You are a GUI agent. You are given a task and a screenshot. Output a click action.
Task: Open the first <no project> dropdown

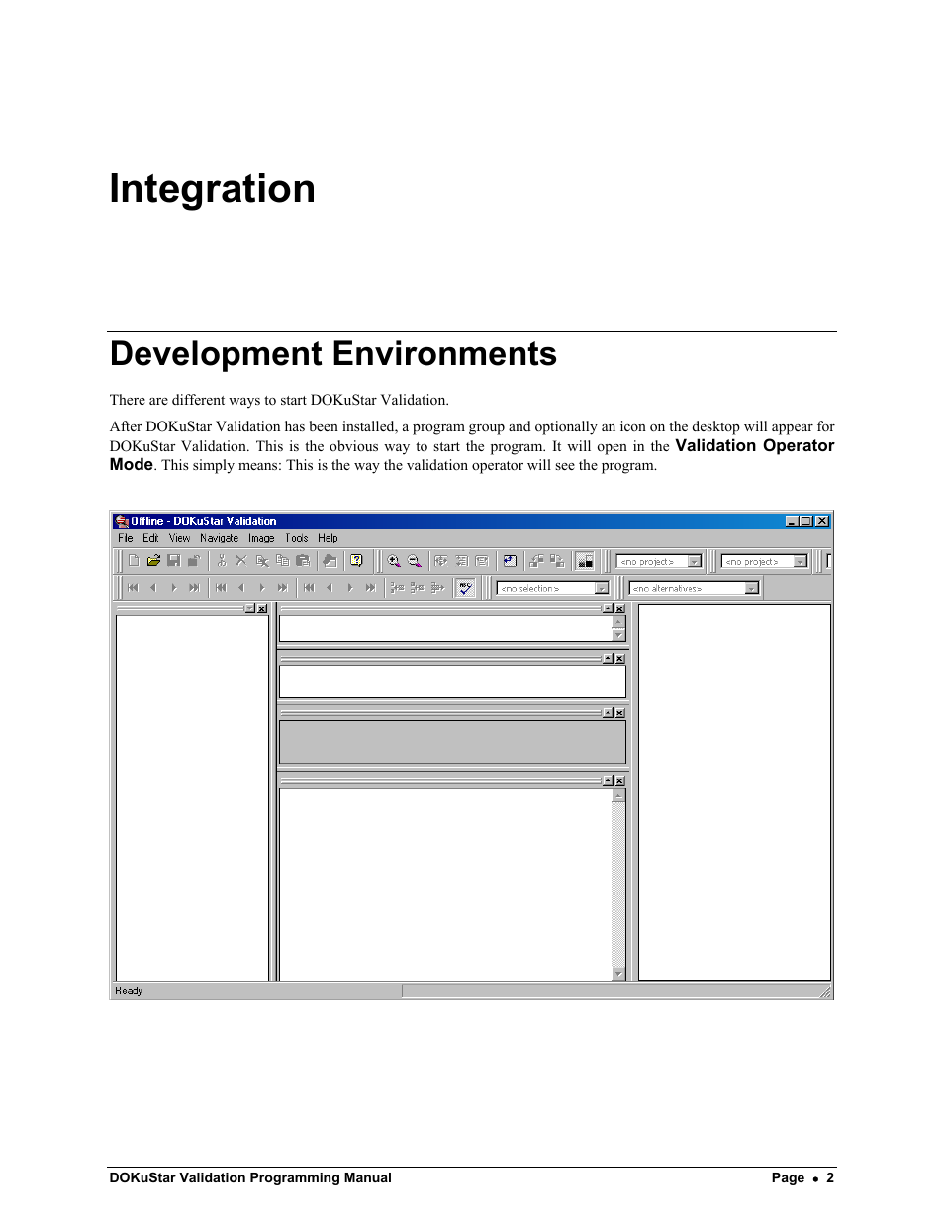695,562
